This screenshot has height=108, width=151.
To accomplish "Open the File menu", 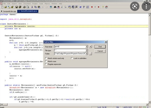I will pyautogui.click(x=4, y=4).
